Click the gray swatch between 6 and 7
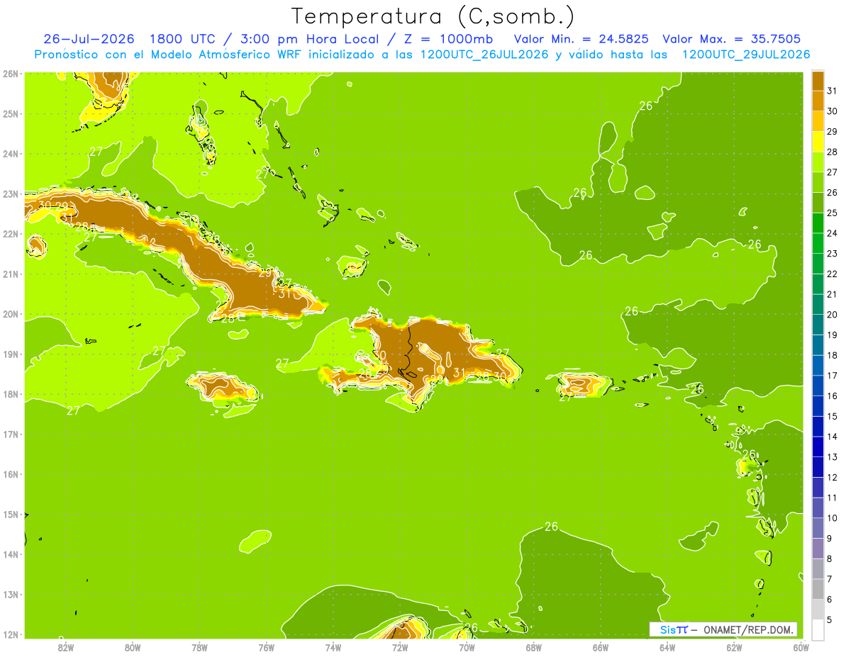 [818, 588]
